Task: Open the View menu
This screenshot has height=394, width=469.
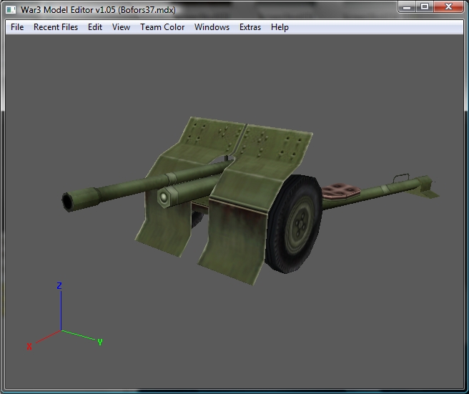Action: (x=121, y=27)
